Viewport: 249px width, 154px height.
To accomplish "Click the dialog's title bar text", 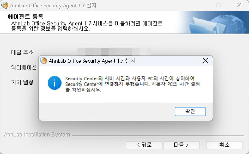I will click(92, 61).
